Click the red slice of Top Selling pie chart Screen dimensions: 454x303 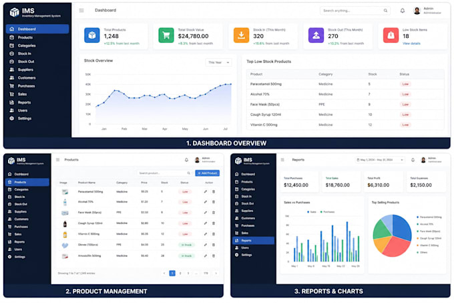click(x=397, y=246)
